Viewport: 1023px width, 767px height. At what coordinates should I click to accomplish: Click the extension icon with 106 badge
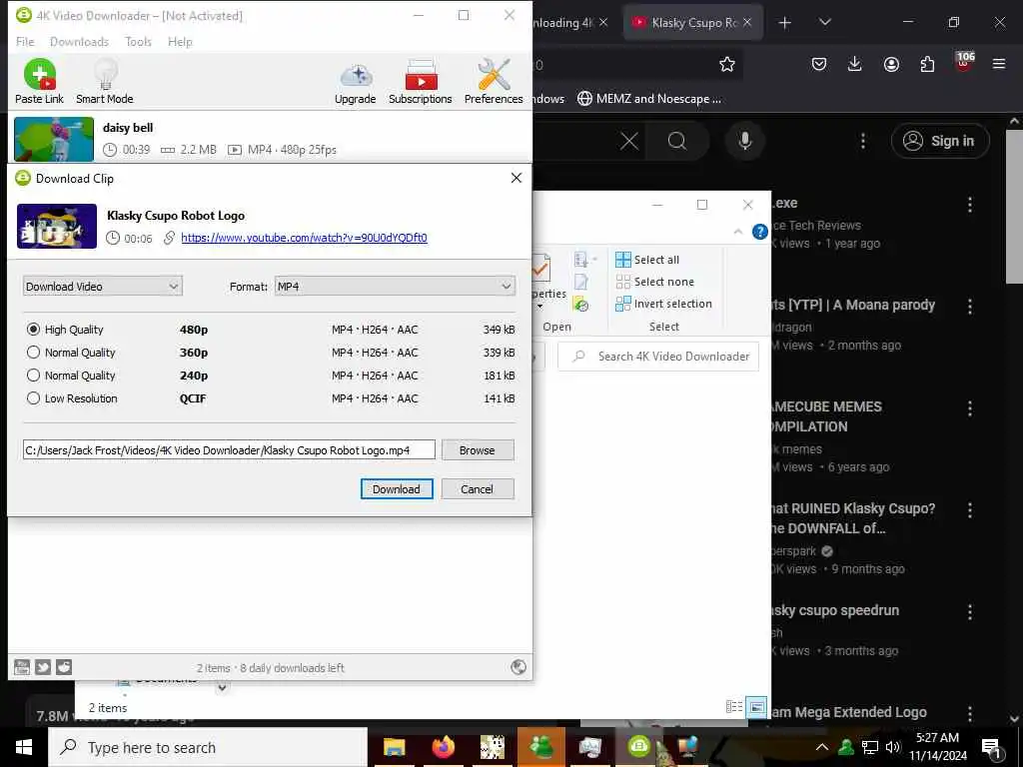(x=964, y=63)
